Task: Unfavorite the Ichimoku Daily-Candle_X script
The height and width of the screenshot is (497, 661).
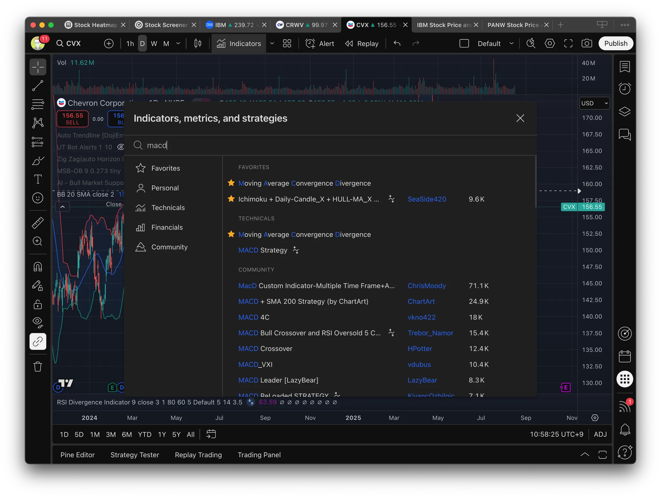Action: [231, 199]
